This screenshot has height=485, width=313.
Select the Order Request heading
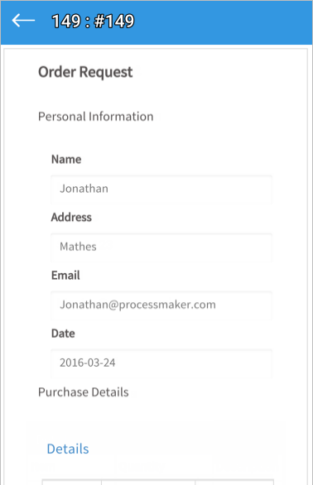click(85, 72)
